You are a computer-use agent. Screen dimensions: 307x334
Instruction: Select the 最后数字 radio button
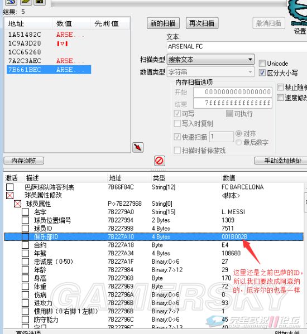[238, 142]
